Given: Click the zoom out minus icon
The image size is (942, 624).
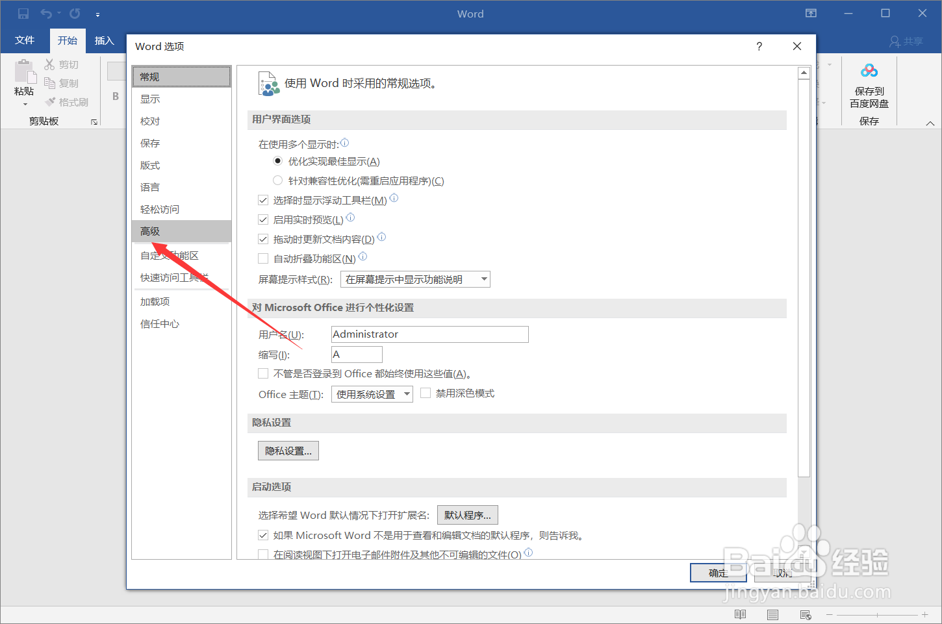Looking at the screenshot, I should click(x=830, y=614).
